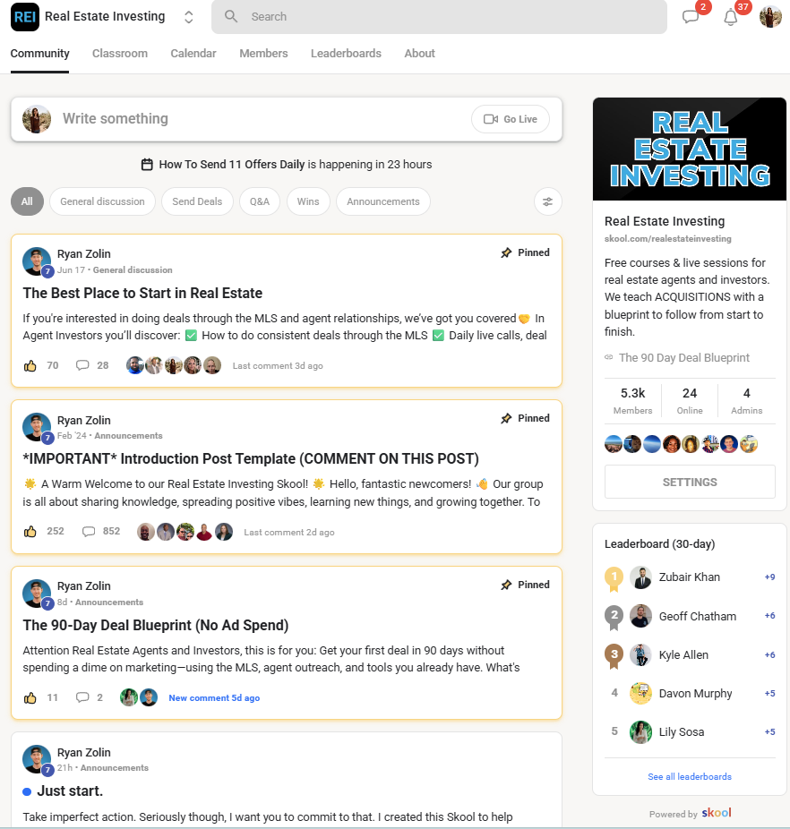The image size is (790, 829).
Task: Focus the Write something post field
Action: 259,119
